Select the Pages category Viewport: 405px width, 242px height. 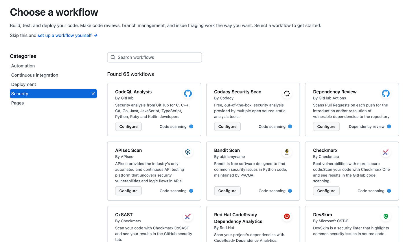coord(17,103)
